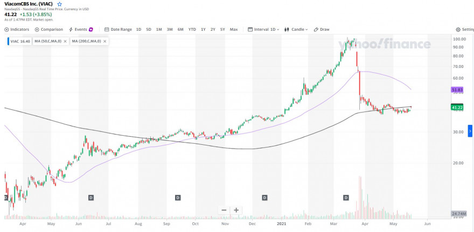Add VIAC to watchlist with star icon
474x232 pixels.
point(60,4)
